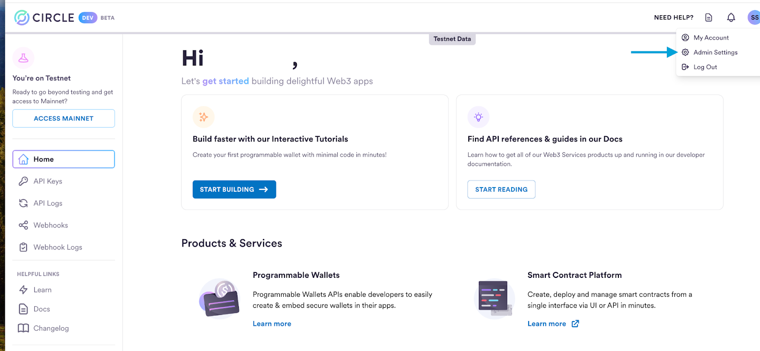Viewport: 760px width, 351px height.
Task: Click the lightbulb icon on Docs card
Action: pos(478,117)
